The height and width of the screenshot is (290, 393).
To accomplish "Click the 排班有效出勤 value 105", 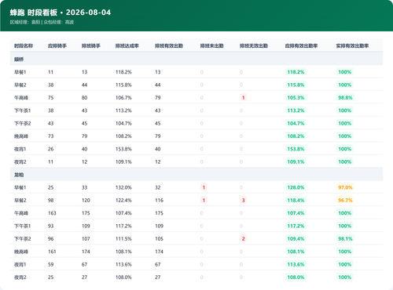I will coord(159,239).
